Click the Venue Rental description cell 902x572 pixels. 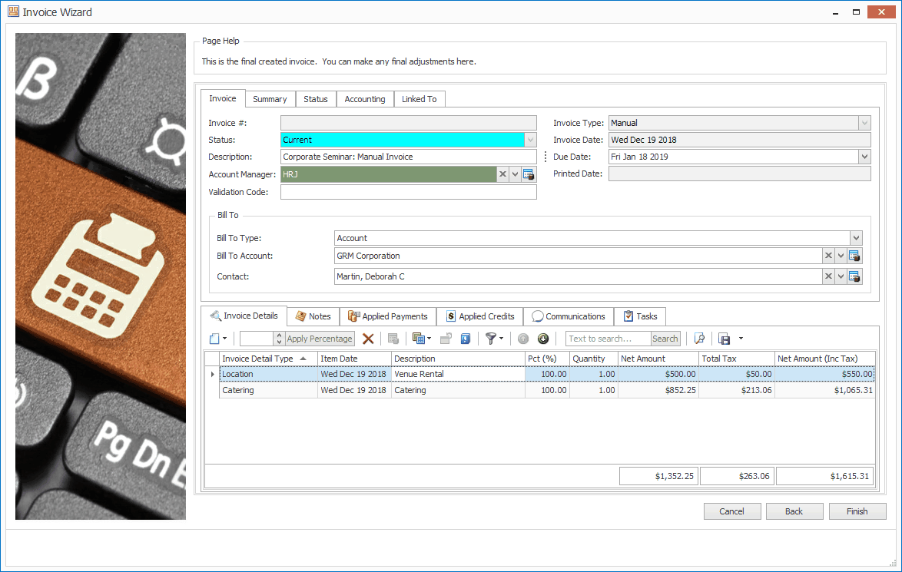tap(458, 374)
